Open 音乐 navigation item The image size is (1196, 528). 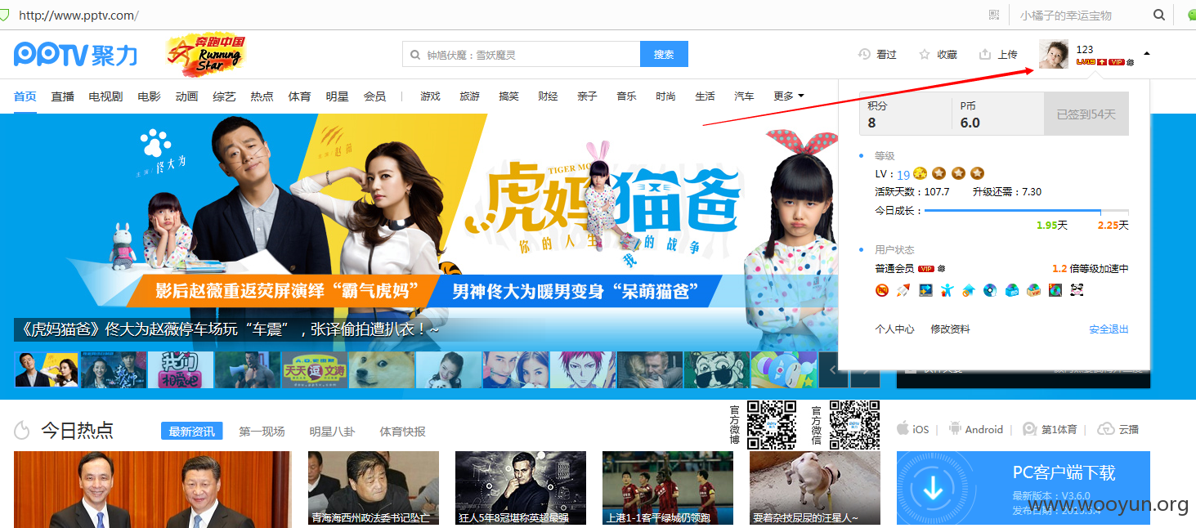(626, 96)
